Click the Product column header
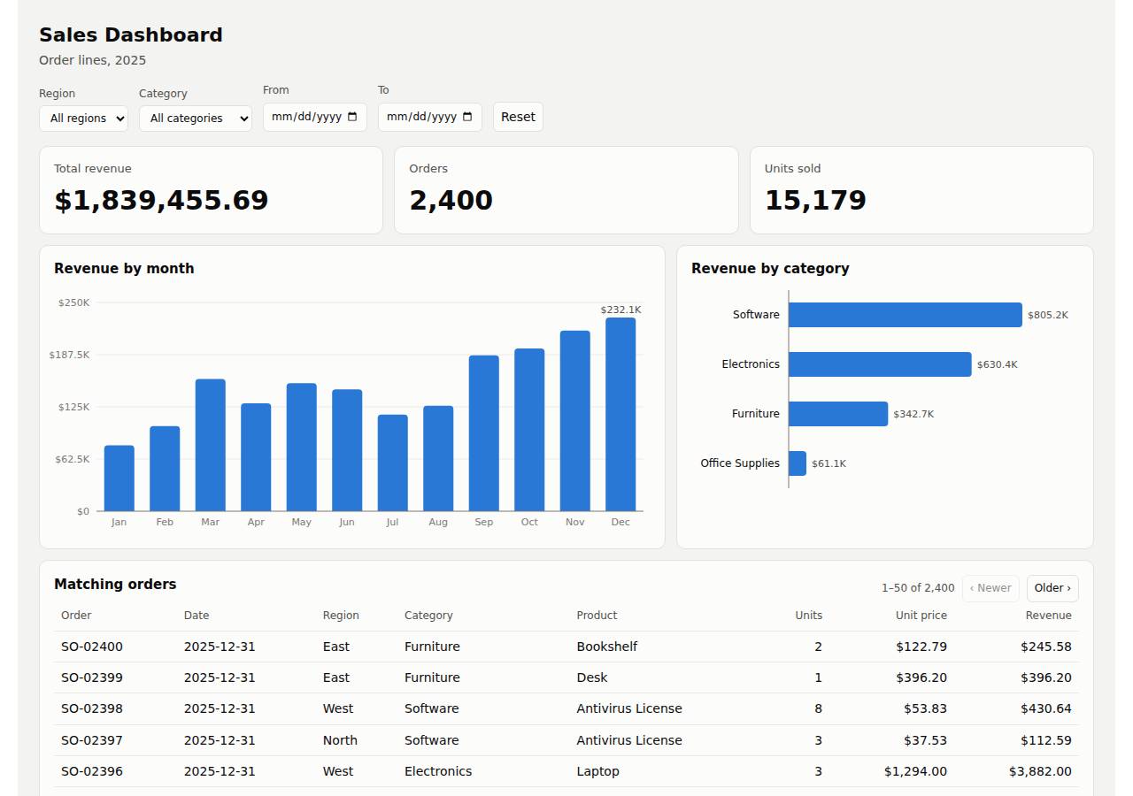 point(597,616)
